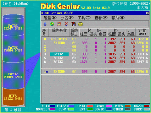Click end cylinder value 1035

point(112,54)
